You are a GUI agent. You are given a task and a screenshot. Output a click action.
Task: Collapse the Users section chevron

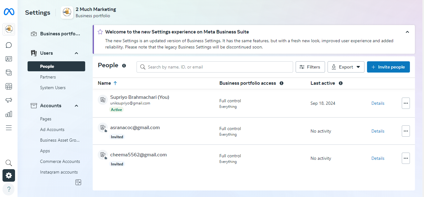point(76,53)
